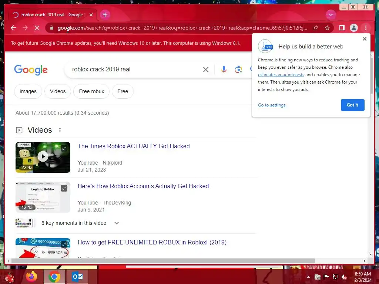Select the Free filter chip
The image size is (379, 284).
tap(123, 92)
